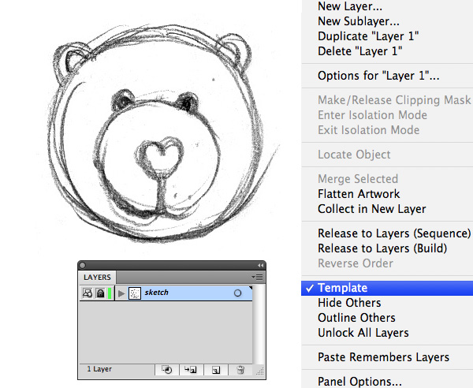
Task: Click the green layer color swatch
Action: 110,293
